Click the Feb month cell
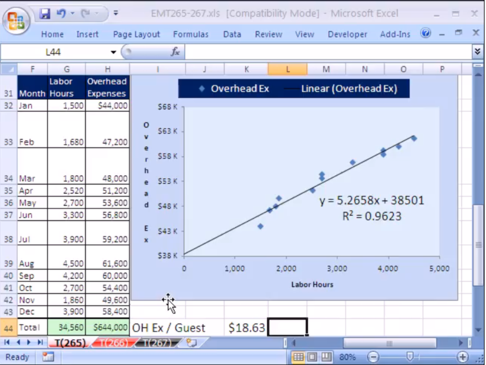The image size is (486, 365). (x=32, y=130)
